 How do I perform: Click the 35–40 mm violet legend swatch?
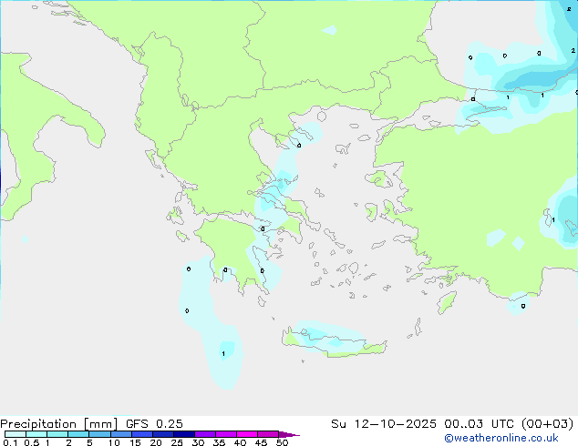click(x=226, y=434)
